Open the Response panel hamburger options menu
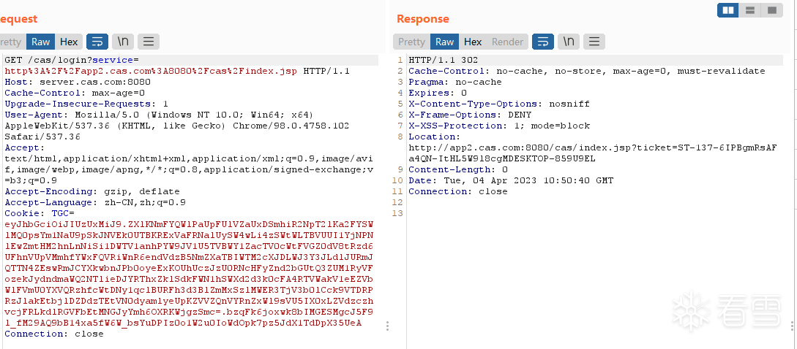This screenshot has width=797, height=349. 594,42
